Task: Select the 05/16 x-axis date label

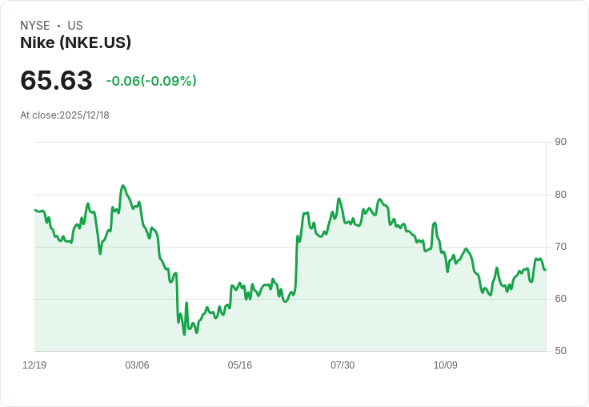Action: point(239,365)
